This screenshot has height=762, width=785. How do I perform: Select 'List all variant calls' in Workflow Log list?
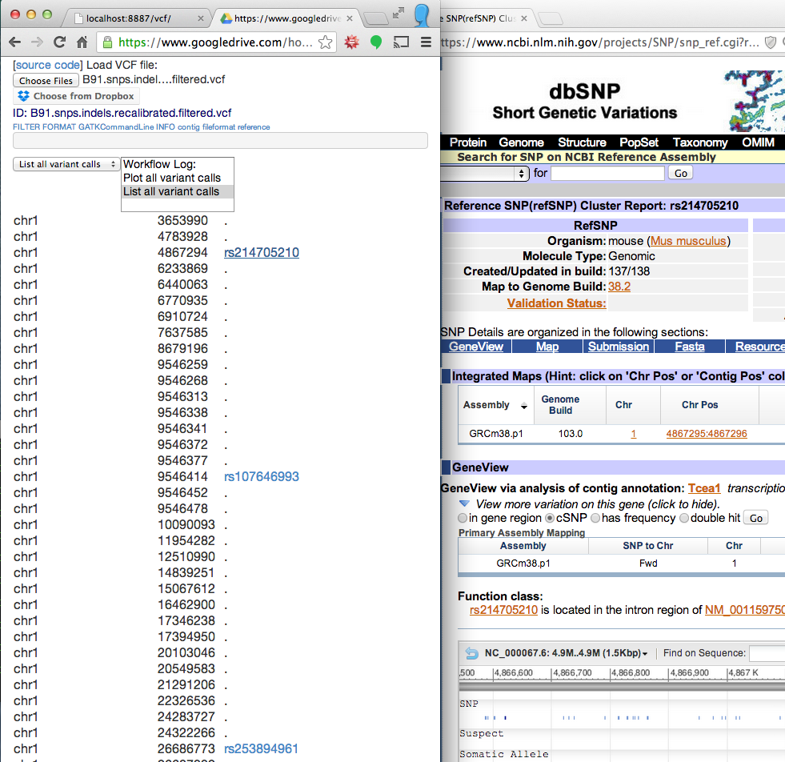[x=177, y=191]
